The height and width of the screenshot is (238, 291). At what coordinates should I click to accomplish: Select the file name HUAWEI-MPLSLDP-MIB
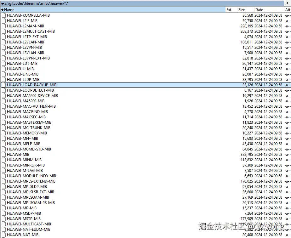[27, 187]
